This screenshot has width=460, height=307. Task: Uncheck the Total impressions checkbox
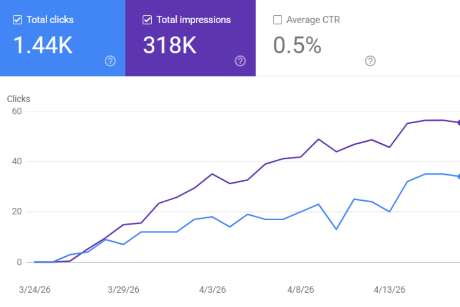coord(147,20)
